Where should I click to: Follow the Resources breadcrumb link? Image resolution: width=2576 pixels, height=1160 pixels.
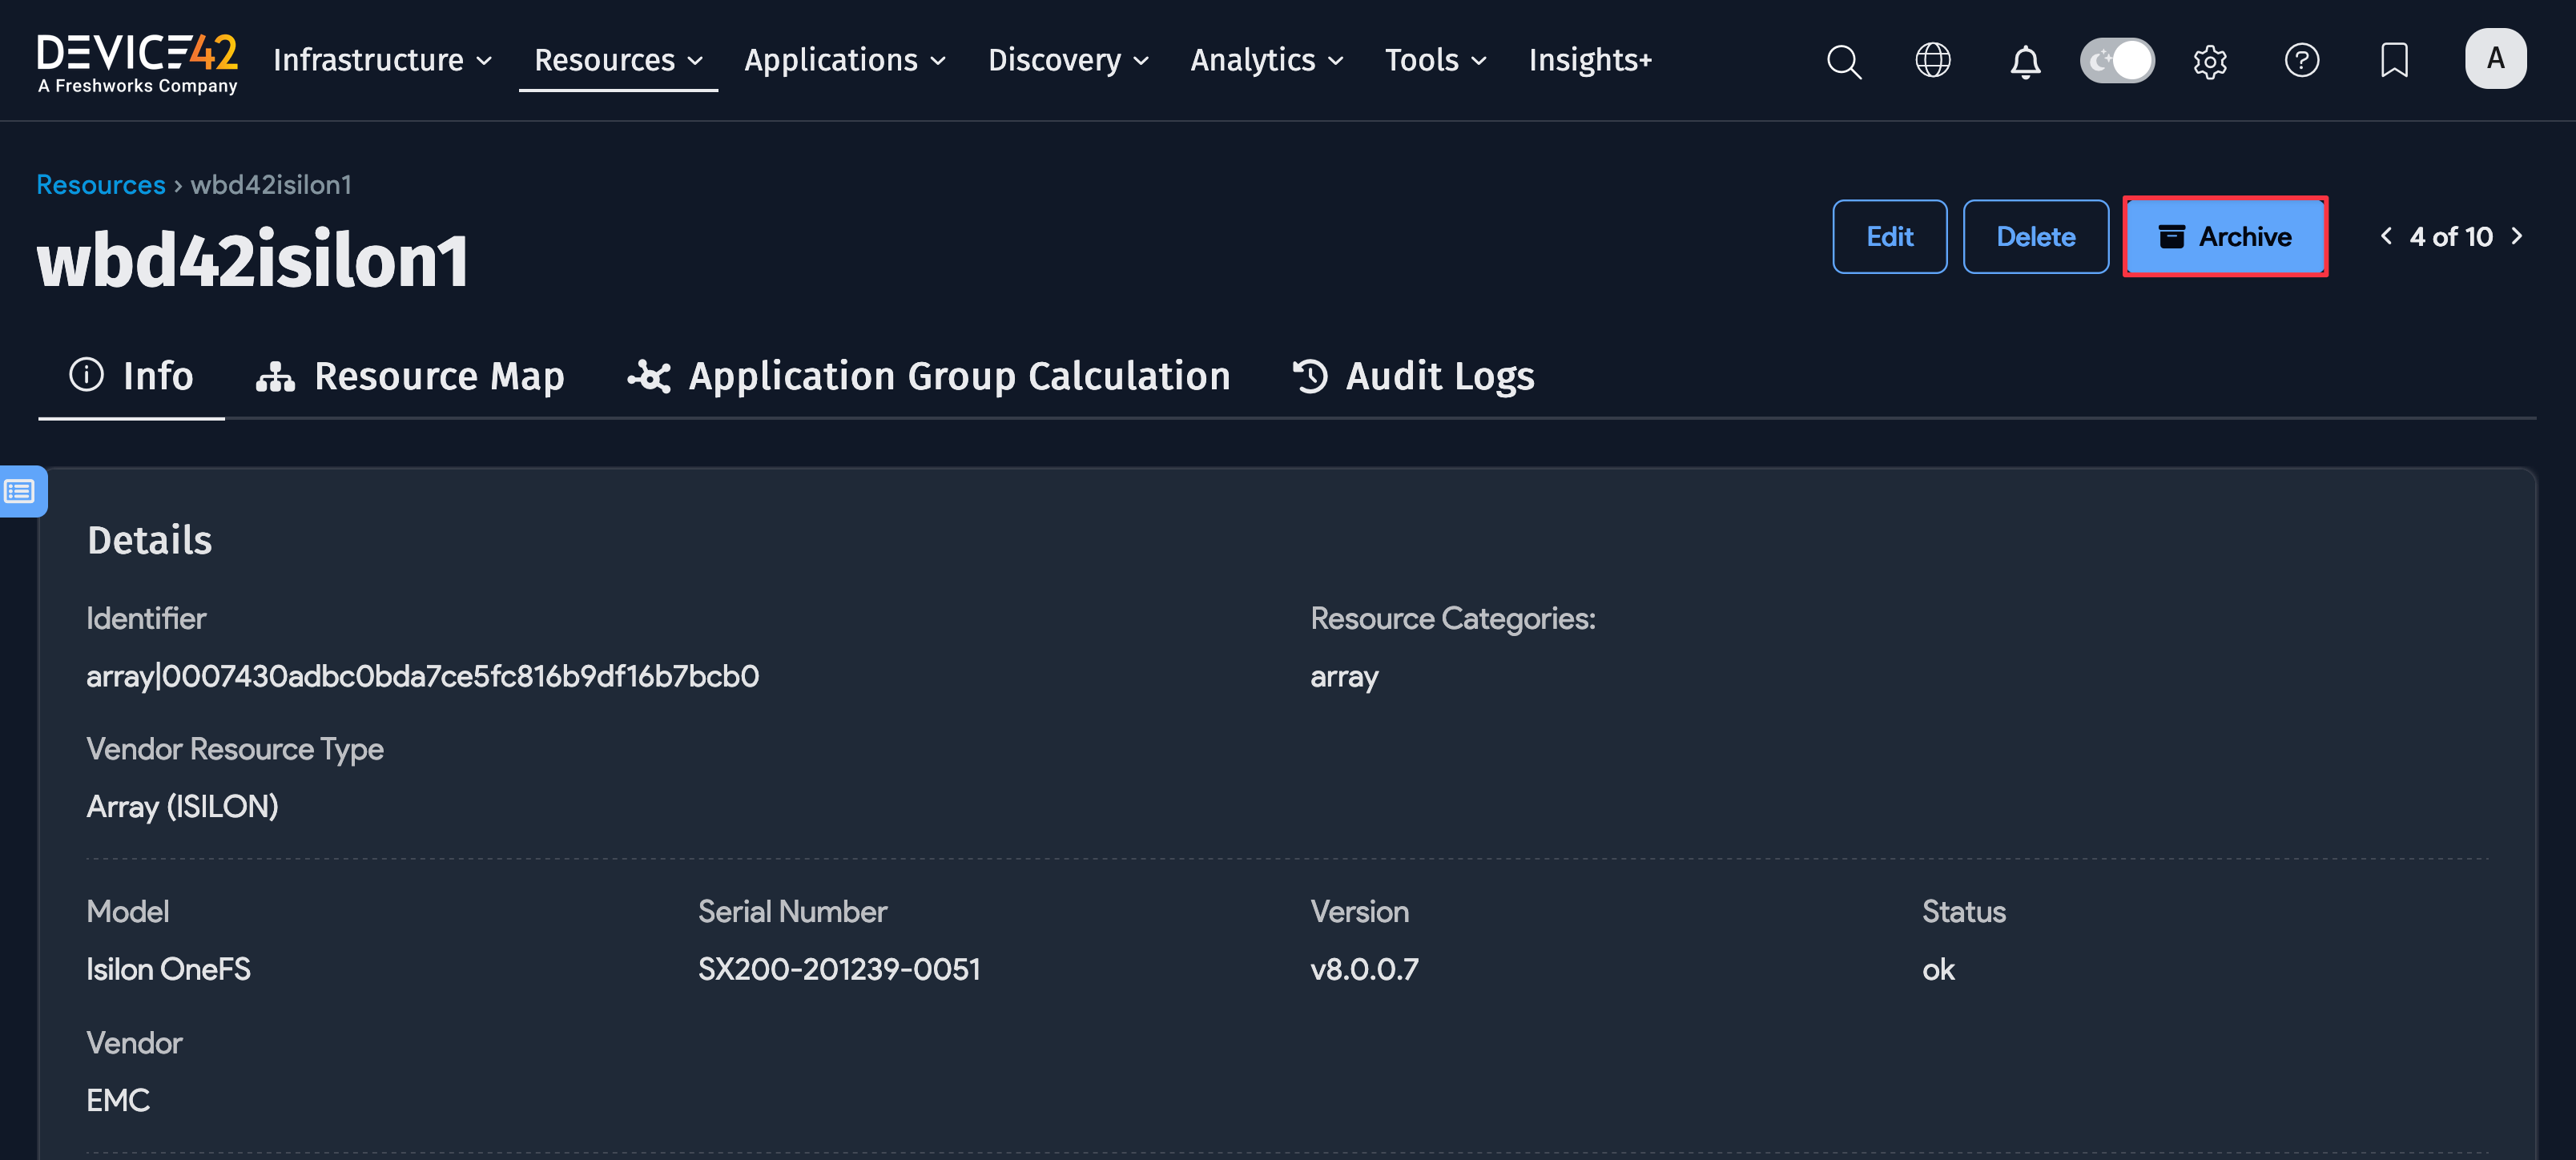100,184
